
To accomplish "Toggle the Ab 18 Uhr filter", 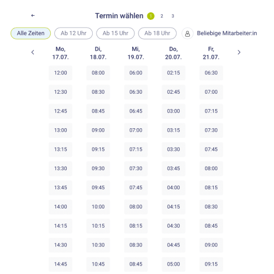I will tap(158, 33).
